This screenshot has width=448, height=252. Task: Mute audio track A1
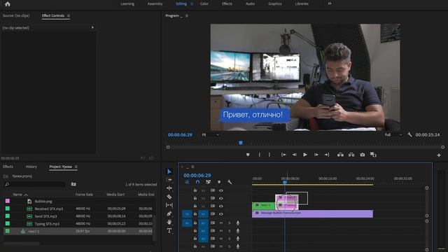click(221, 223)
